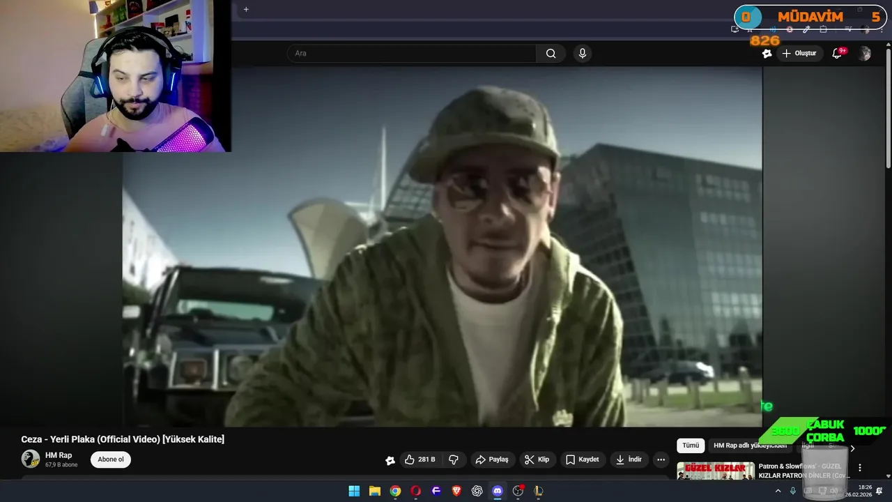Open the media control toolbar icon
The height and width of the screenshot is (502, 892).
tap(848, 29)
